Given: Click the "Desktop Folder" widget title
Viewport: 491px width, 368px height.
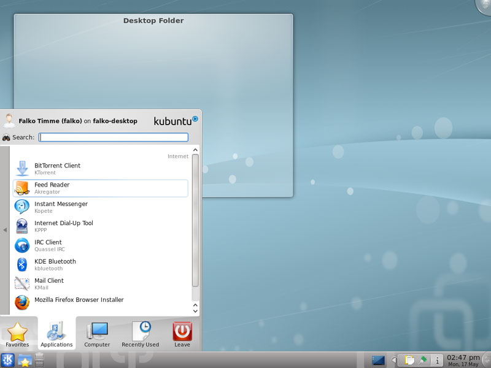Looking at the screenshot, I should pos(153,21).
